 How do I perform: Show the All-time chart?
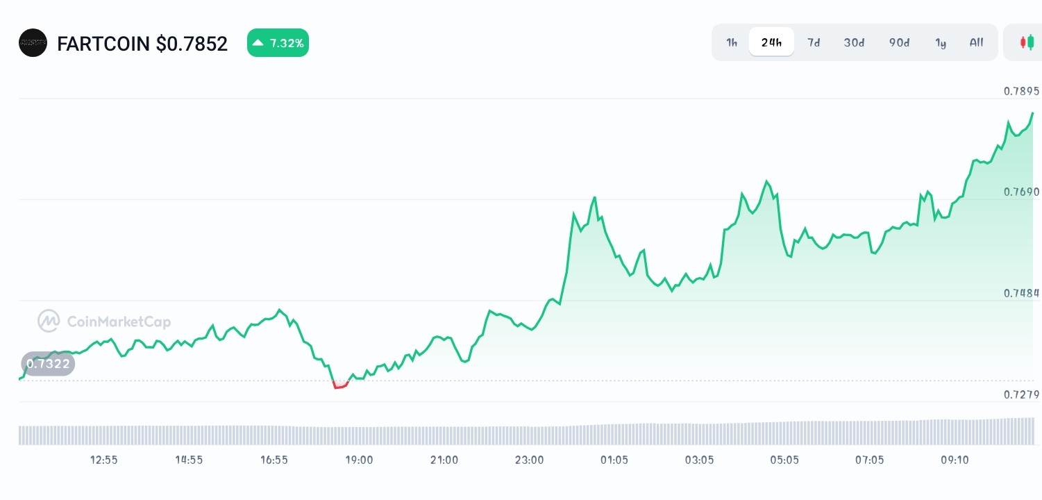click(x=976, y=42)
